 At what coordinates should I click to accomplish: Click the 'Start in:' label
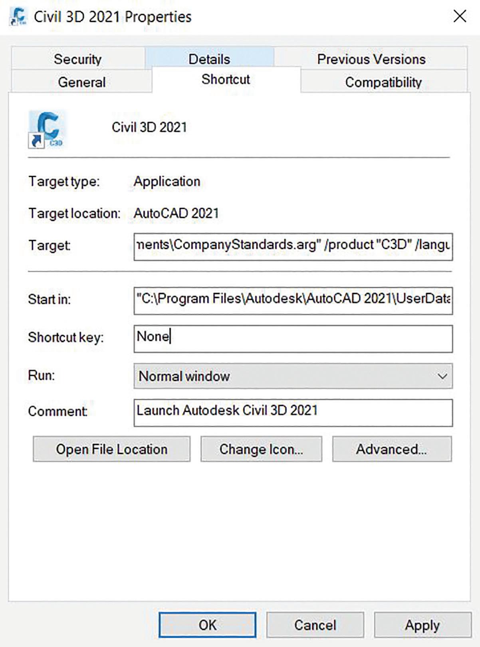pos(50,299)
